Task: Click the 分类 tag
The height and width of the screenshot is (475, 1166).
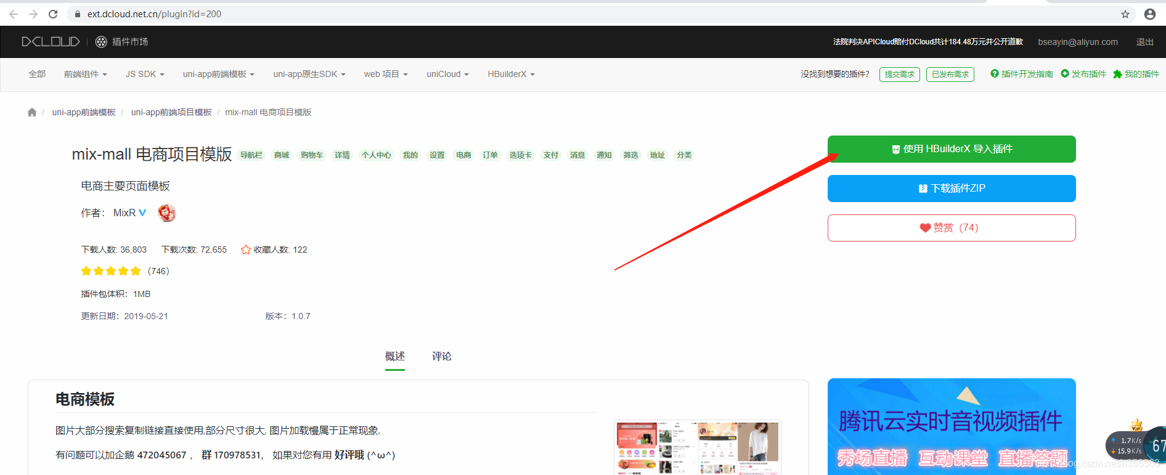Action: (684, 155)
